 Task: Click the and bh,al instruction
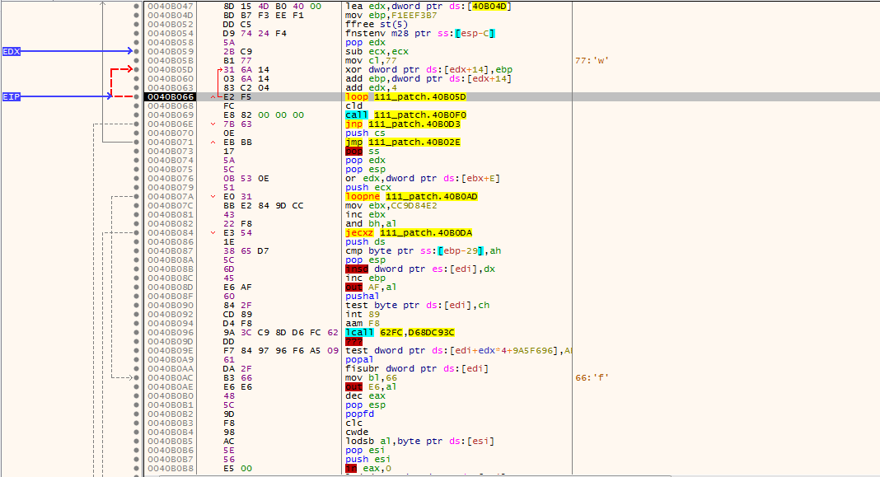(x=371, y=223)
